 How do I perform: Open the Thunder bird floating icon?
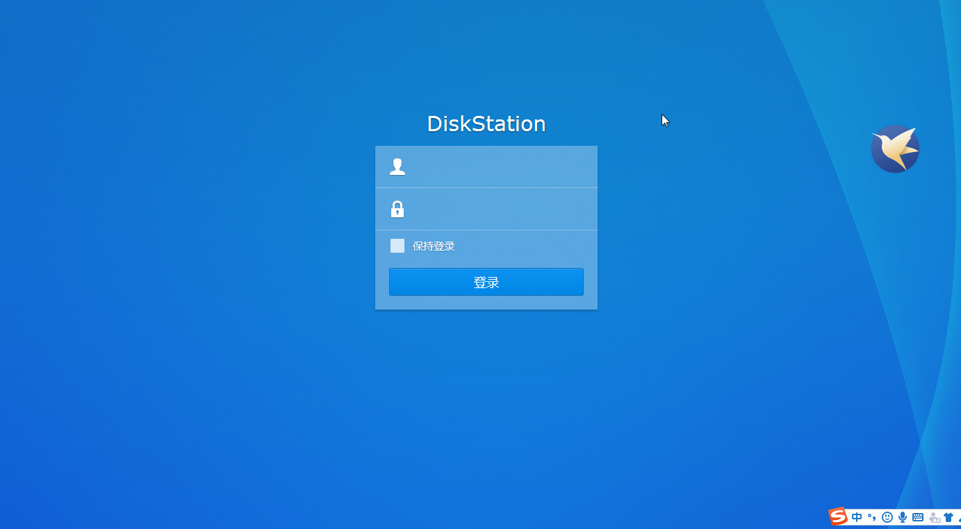895,149
